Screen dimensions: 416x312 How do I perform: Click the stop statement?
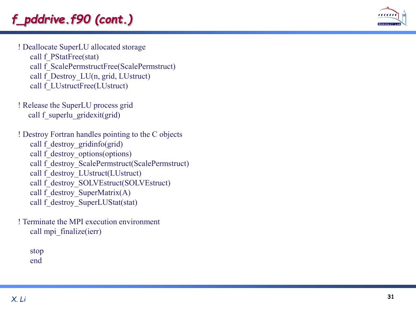click(37, 251)
